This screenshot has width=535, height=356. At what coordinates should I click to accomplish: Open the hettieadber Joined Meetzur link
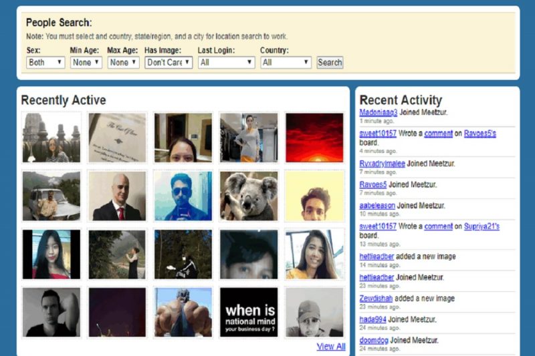tap(377, 277)
